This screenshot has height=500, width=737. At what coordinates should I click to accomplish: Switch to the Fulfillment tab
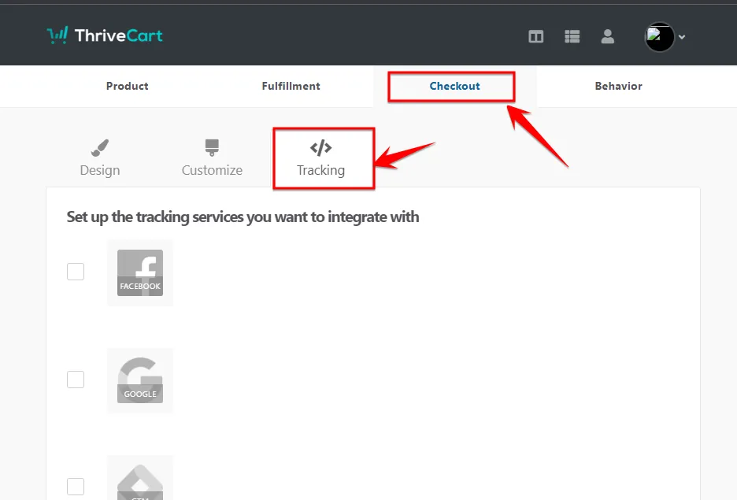291,86
